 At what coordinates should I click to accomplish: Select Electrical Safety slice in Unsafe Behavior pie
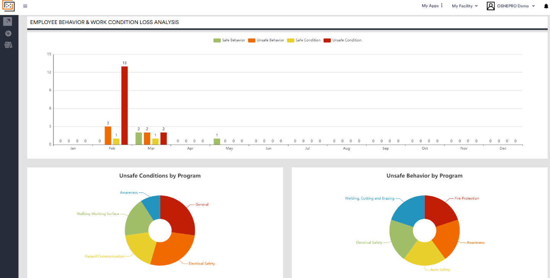click(402, 239)
